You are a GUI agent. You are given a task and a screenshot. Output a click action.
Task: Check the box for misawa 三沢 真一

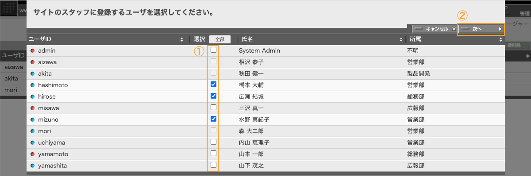click(214, 107)
